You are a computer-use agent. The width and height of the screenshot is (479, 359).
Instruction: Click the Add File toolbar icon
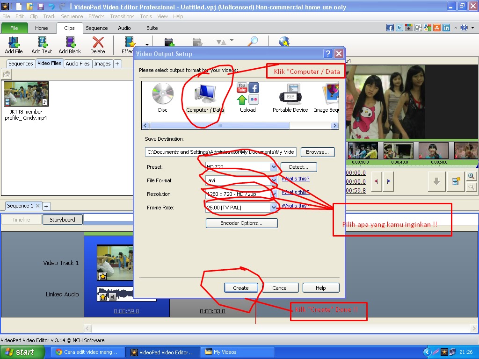pos(14,45)
